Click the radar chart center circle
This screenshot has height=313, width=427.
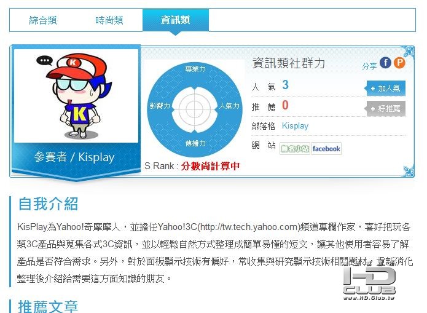click(x=194, y=109)
